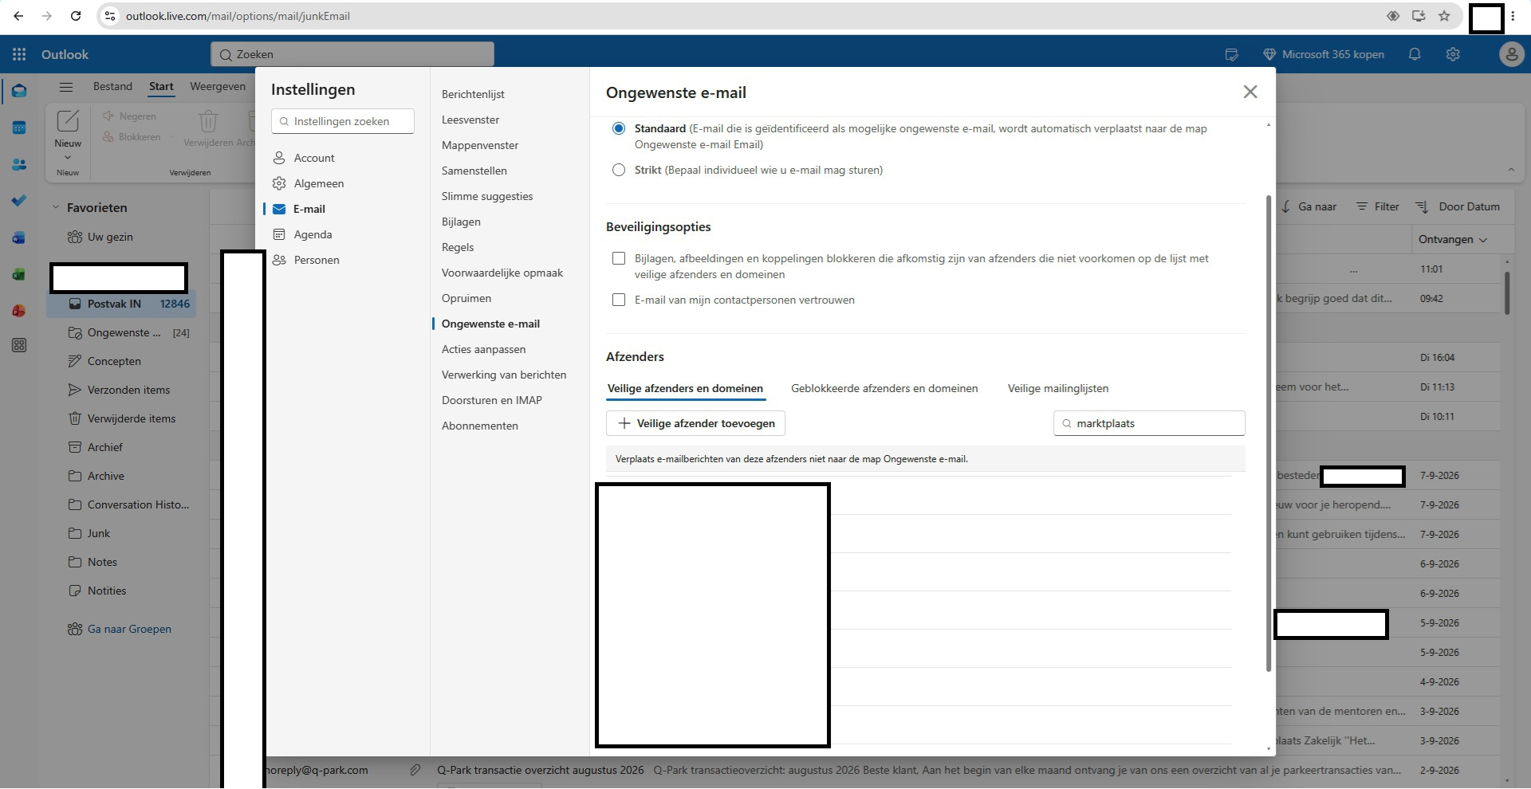Expand the Ontvangen sort dropdown
This screenshot has height=789, width=1531.
pos(1453,239)
